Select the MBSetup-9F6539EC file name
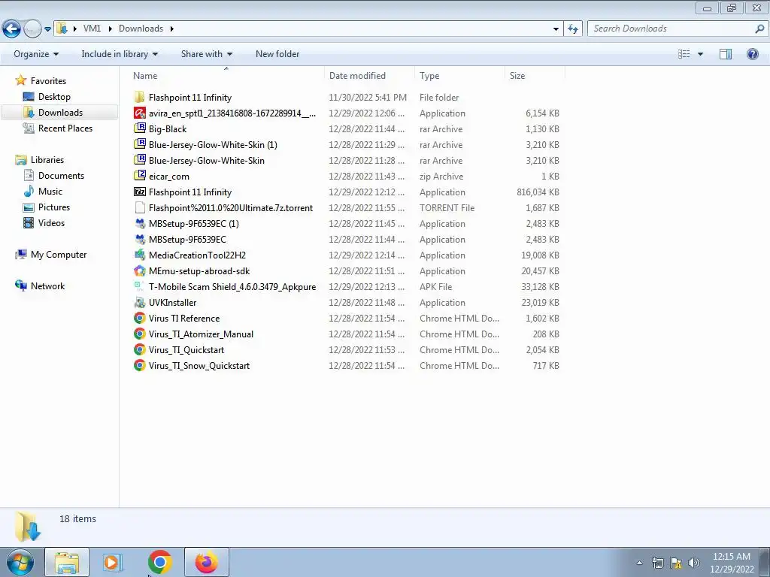770x577 pixels. click(x=187, y=240)
